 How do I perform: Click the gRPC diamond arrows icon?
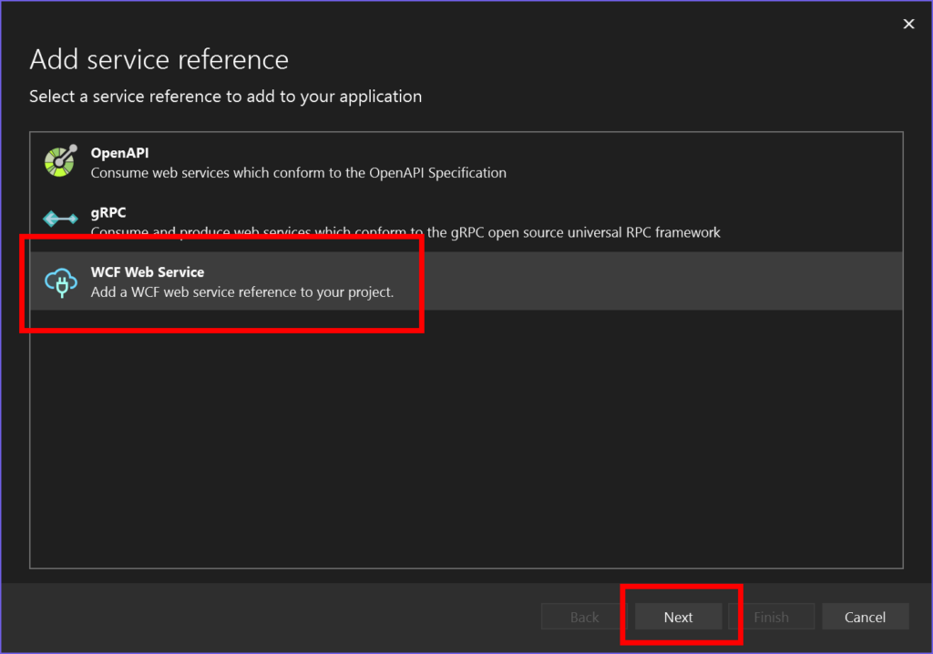pyautogui.click(x=61, y=220)
